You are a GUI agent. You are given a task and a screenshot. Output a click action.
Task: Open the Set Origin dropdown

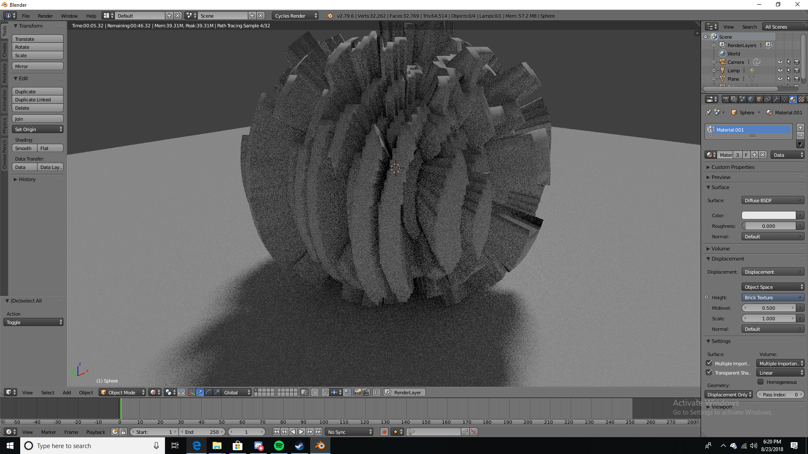pyautogui.click(x=37, y=129)
